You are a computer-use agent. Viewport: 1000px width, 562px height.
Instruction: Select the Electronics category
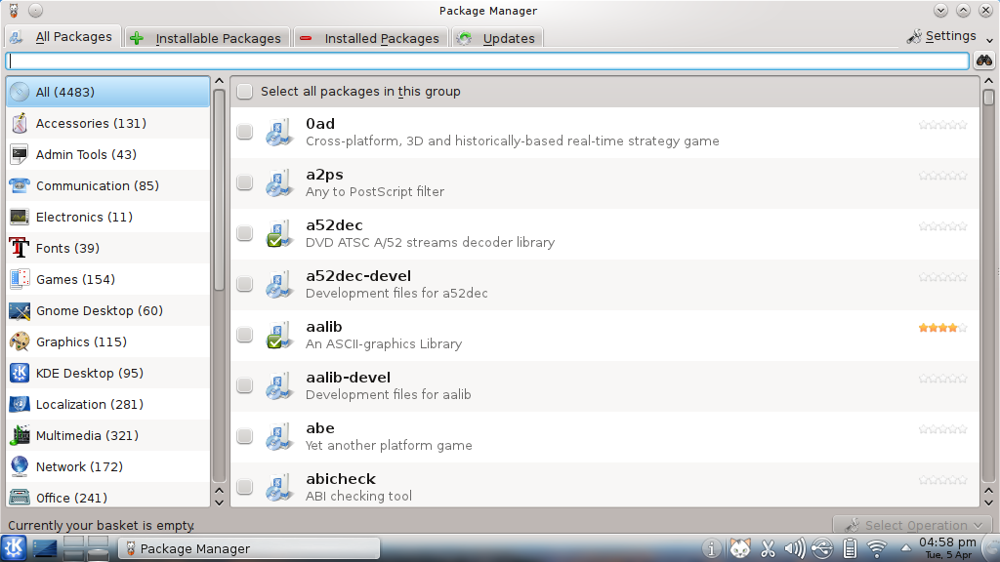pyautogui.click(x=107, y=217)
